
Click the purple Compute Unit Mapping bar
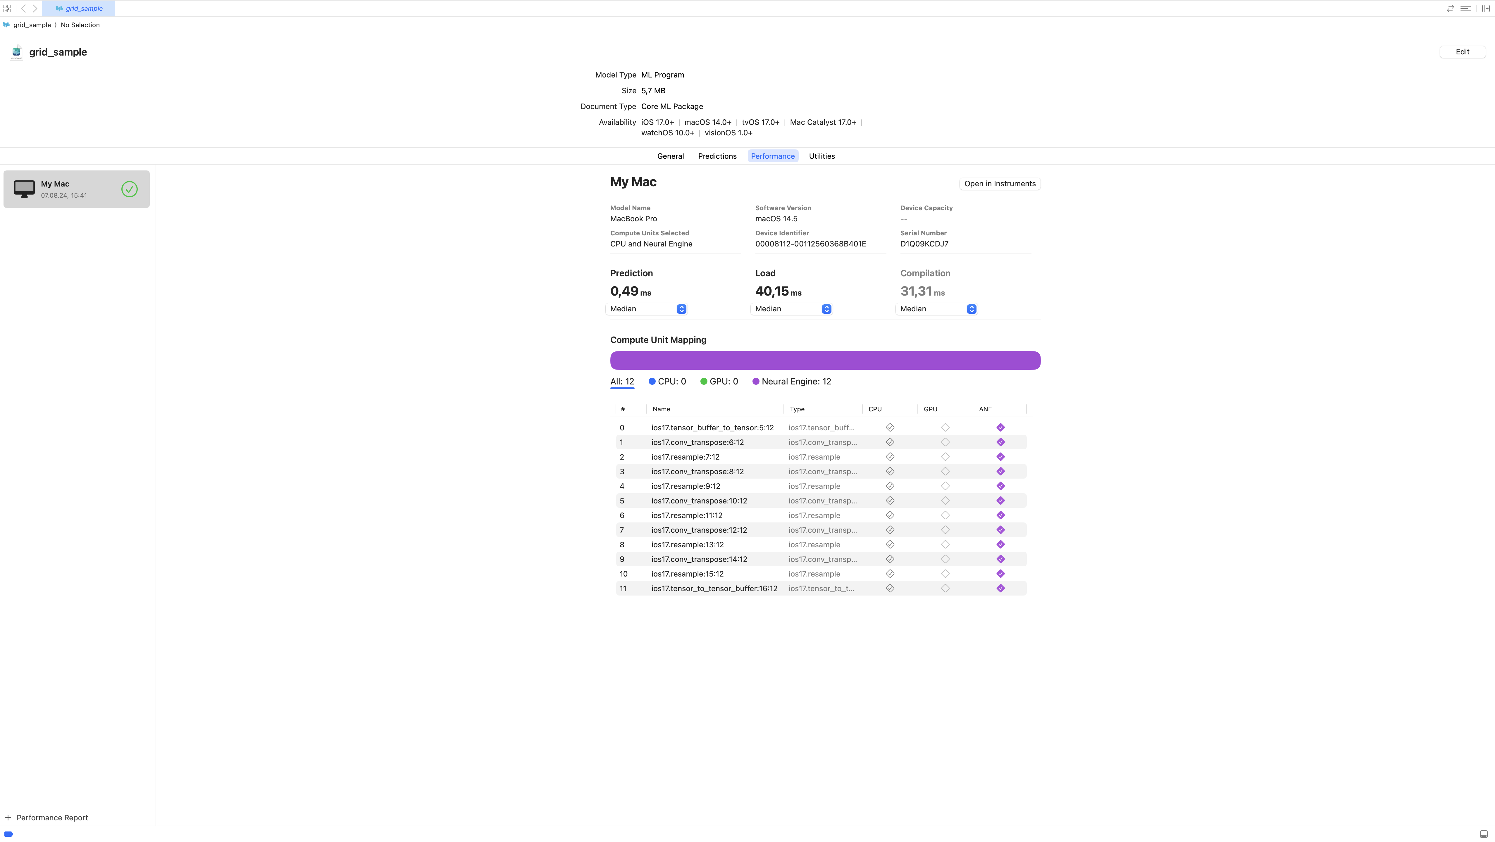[825, 360]
